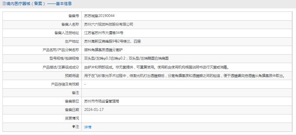The width and height of the screenshot is (296, 135).
Task: Click the 变更情况 label
Action: (x=72, y=118)
